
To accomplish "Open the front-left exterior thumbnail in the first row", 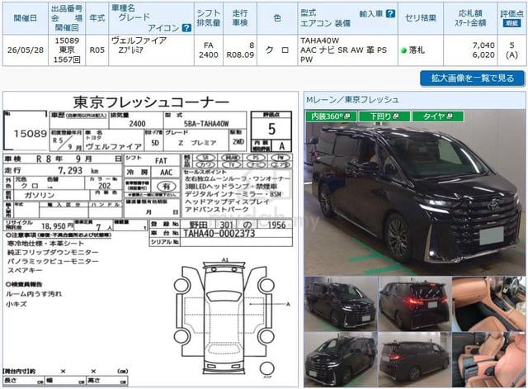I will pos(341,304).
